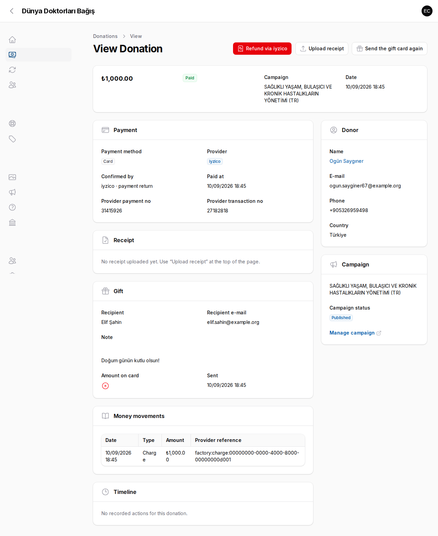Open the home icon in the sidebar

(12, 40)
